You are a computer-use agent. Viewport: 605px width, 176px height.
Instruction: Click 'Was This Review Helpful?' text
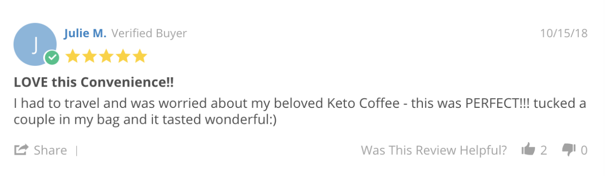(x=434, y=150)
